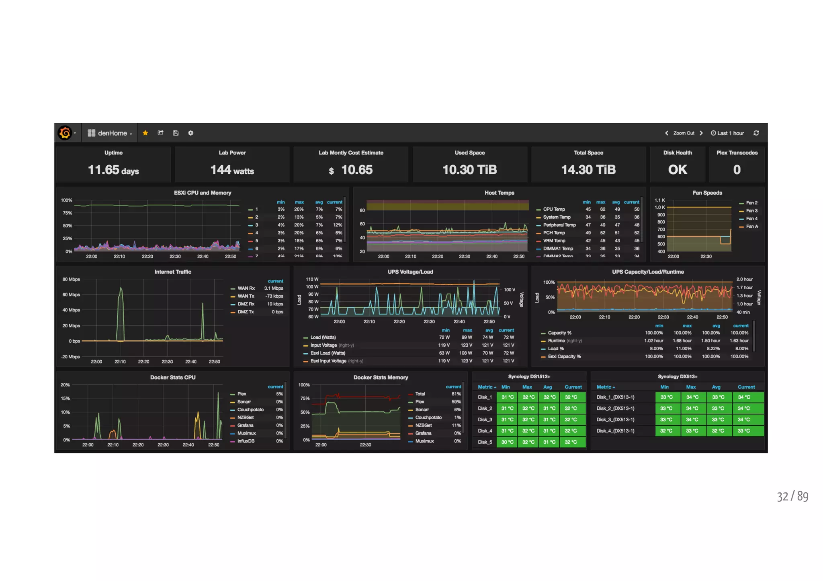Toggle Fan 2 series in Fan Speeds legend

pyautogui.click(x=751, y=203)
